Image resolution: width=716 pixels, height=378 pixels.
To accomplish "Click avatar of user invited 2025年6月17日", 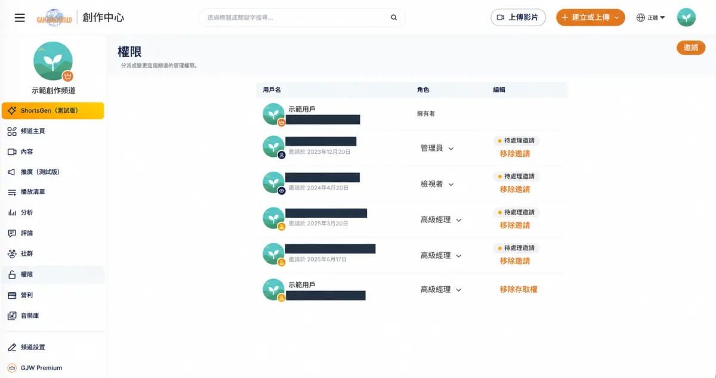I will [x=274, y=254].
